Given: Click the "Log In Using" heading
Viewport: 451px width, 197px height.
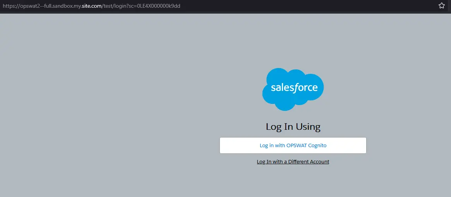Looking at the screenshot, I should (x=293, y=127).
